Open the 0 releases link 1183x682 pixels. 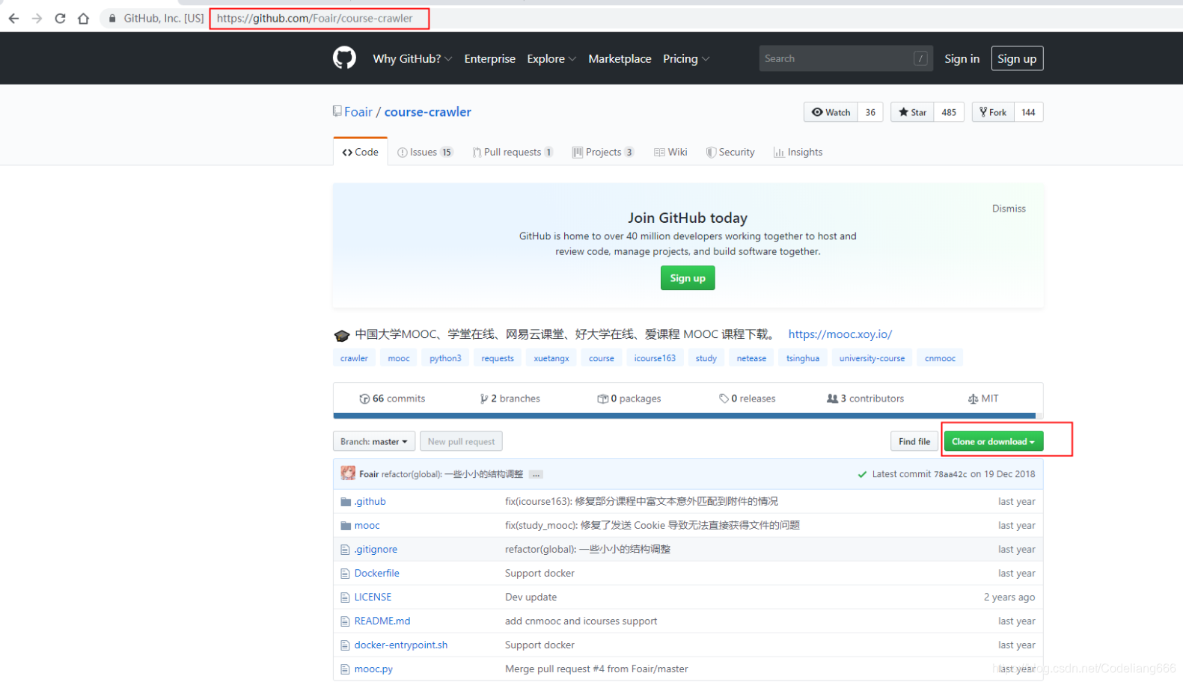[748, 399]
